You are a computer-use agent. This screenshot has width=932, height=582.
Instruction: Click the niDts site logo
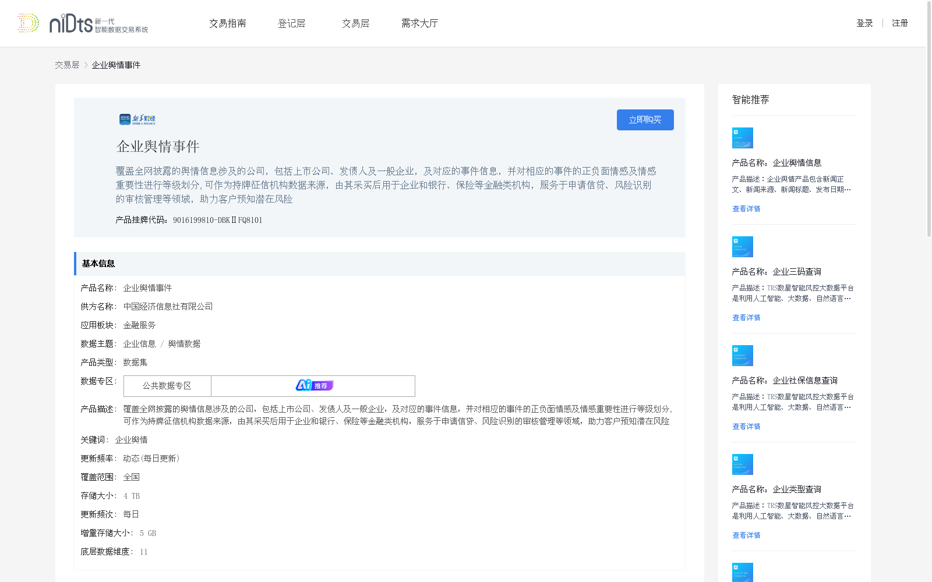point(83,23)
